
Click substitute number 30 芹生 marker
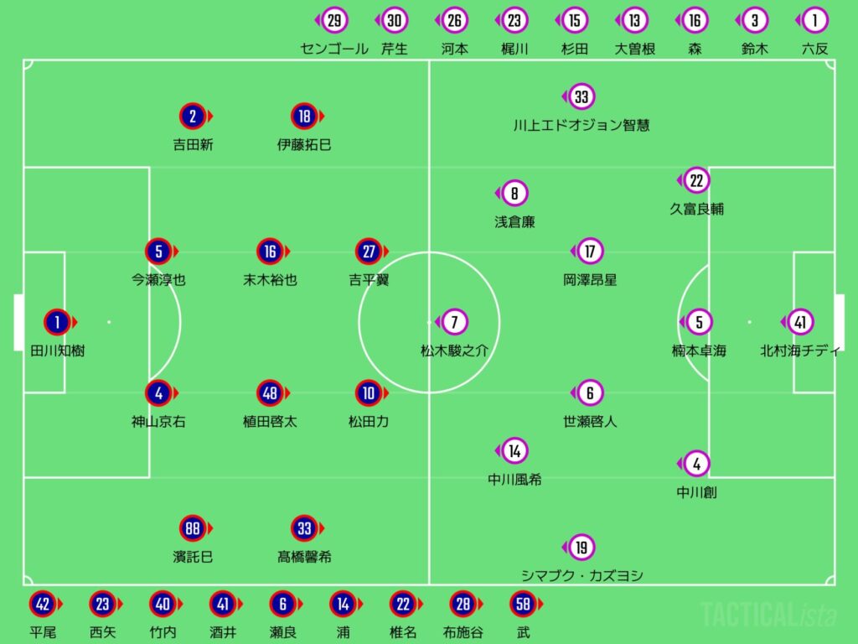coord(395,21)
